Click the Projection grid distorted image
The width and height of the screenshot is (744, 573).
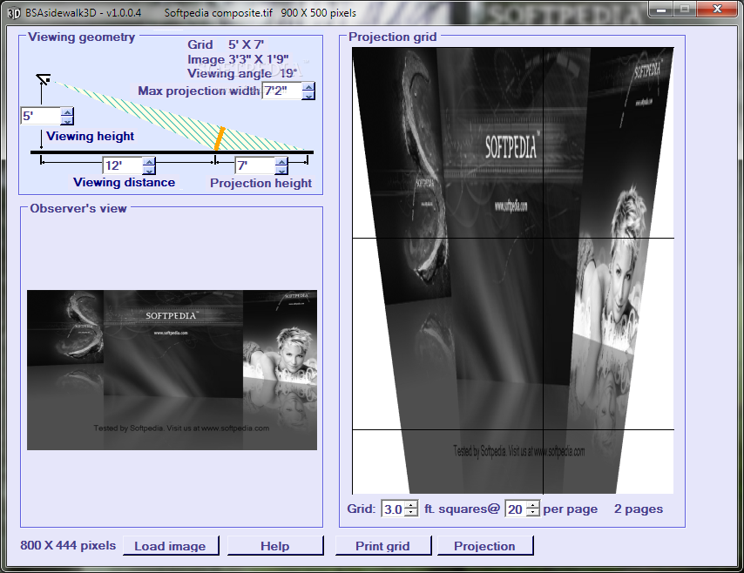point(513,270)
